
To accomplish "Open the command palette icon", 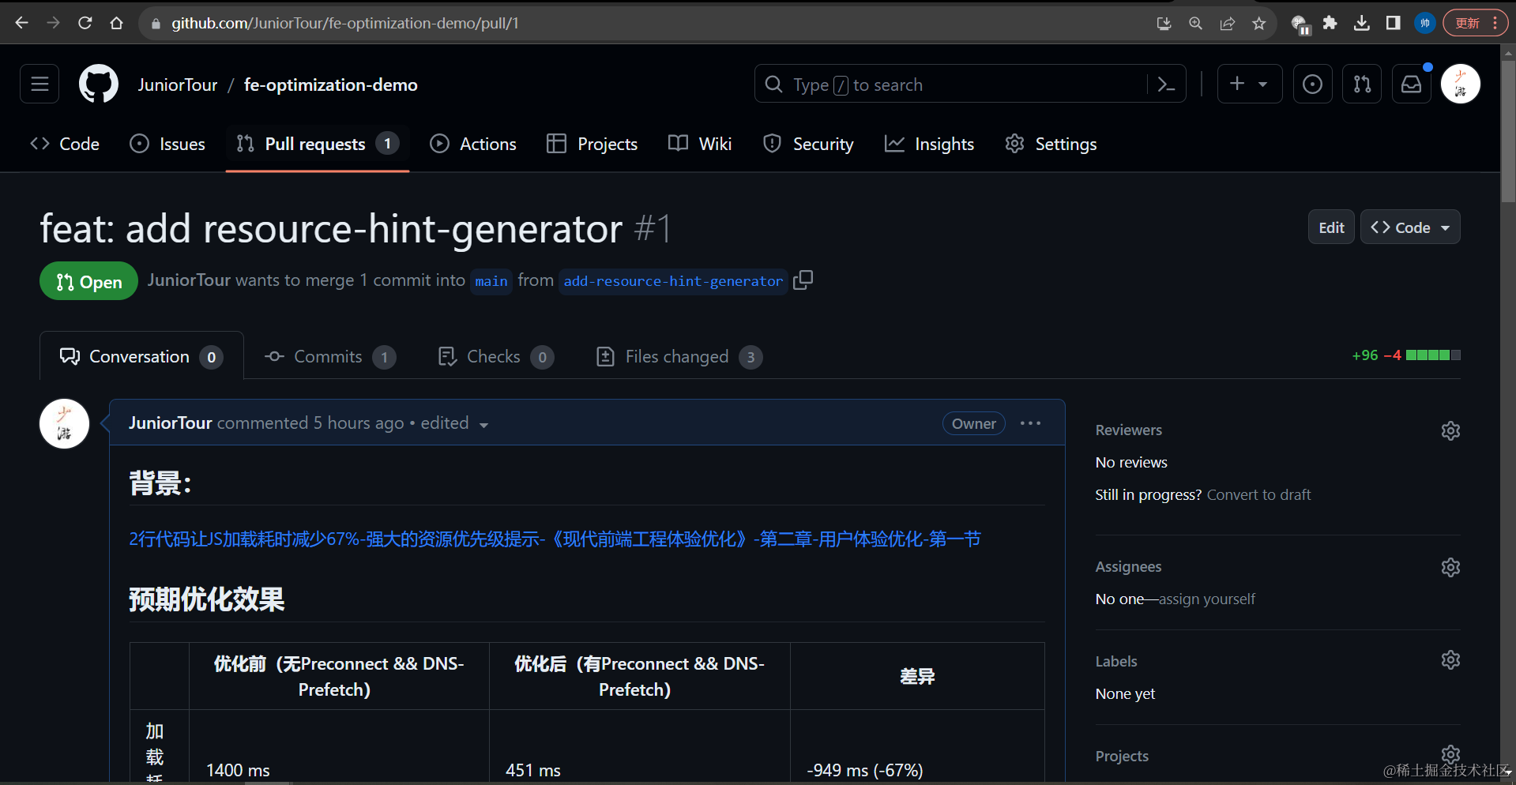I will [x=1166, y=84].
